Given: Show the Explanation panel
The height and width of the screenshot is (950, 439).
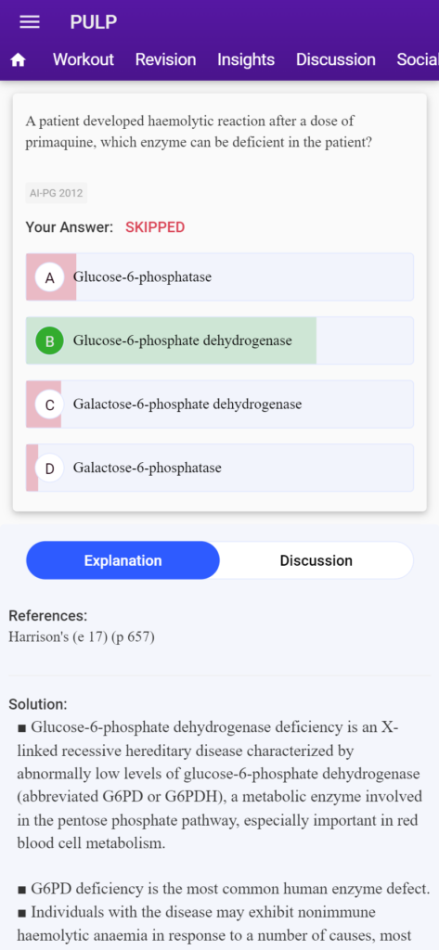Looking at the screenshot, I should [123, 560].
